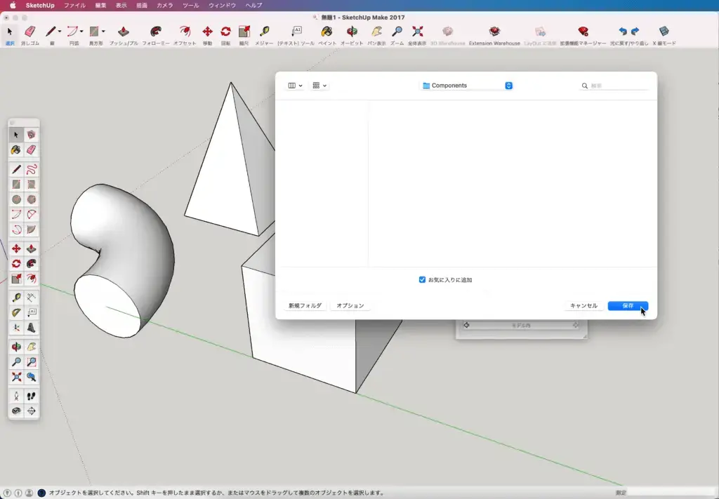Open the ウィンドウ menu
Viewport: 719px width, 499px height.
point(222,6)
